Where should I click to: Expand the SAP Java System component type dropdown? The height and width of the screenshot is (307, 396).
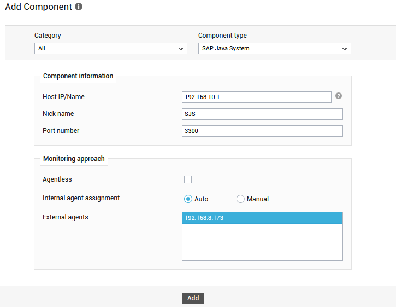pyautogui.click(x=275, y=48)
